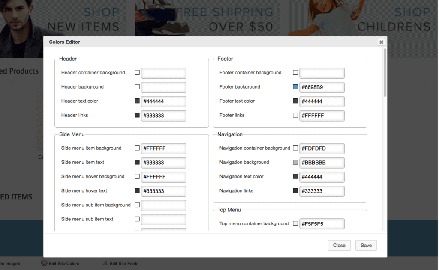Edit Side menu item background hex value
The height and width of the screenshot is (270, 439).
pyautogui.click(x=163, y=148)
